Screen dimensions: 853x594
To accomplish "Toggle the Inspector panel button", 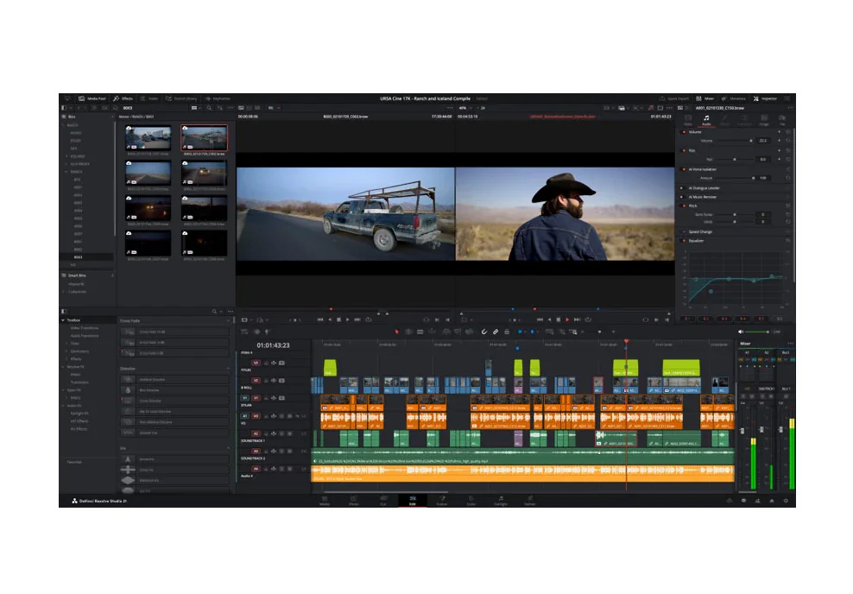I will (x=765, y=98).
